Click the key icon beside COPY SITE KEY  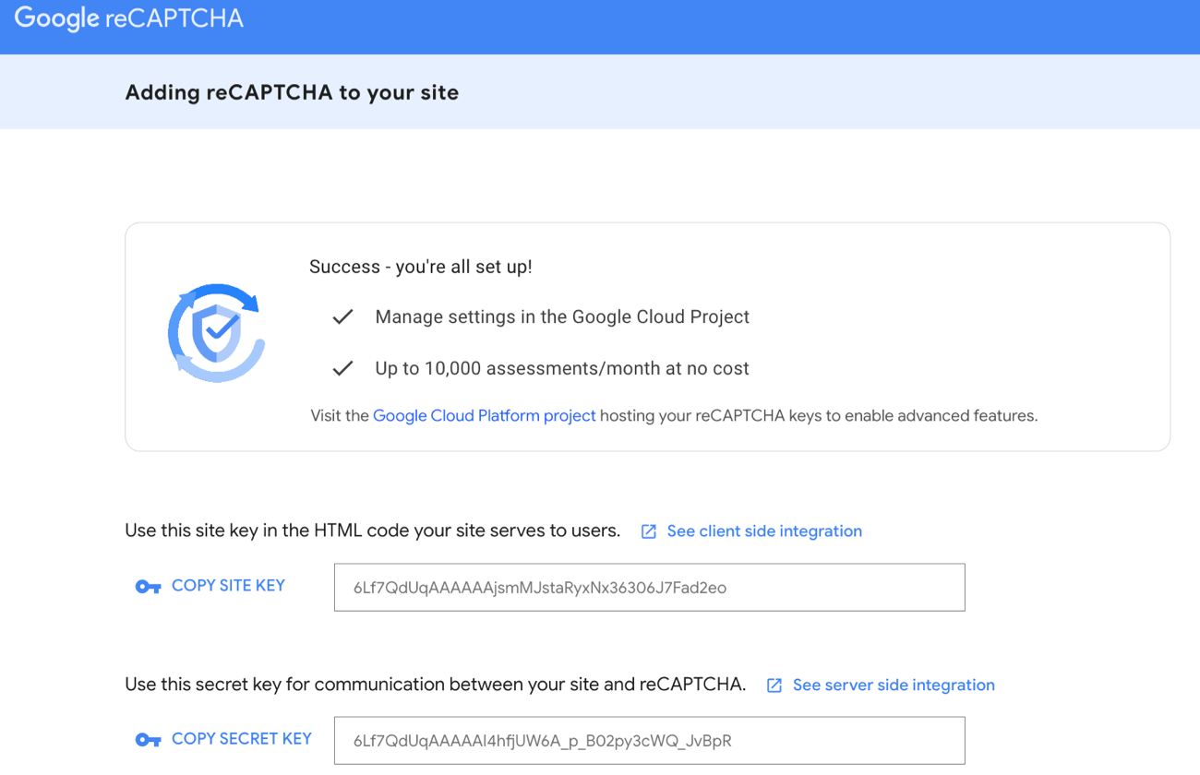pyautogui.click(x=148, y=587)
